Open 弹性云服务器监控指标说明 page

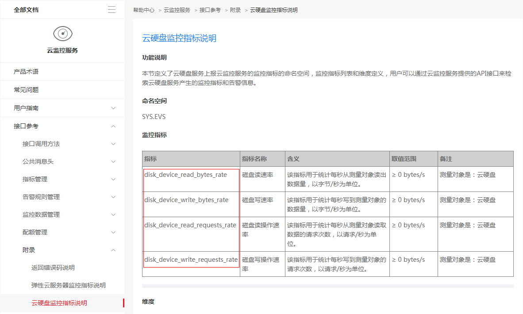pyautogui.click(x=69, y=285)
